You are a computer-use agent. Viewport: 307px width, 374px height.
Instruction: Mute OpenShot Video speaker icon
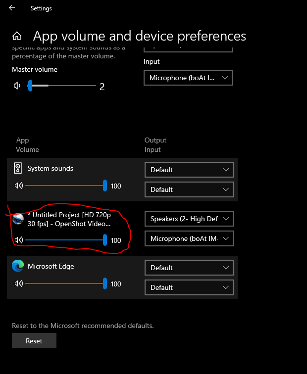[19, 240]
